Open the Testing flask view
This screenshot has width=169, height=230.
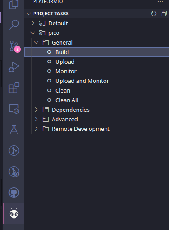(14, 130)
